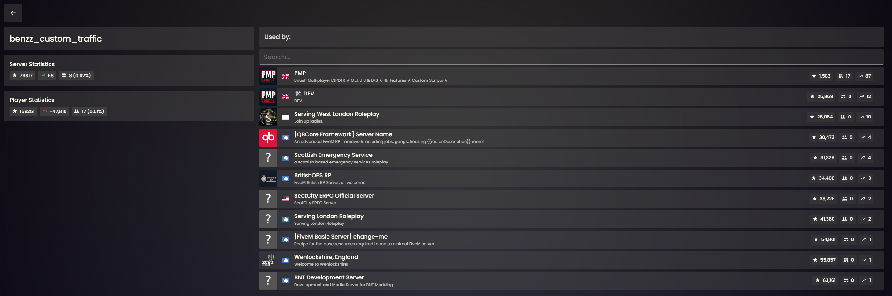Viewport: 892px width, 296px height.
Task: Click the 8 (0.02%) servers count badge
Action: pyautogui.click(x=76, y=76)
